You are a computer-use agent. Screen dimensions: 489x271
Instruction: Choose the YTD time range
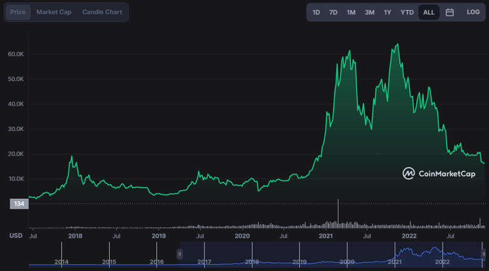pos(407,12)
